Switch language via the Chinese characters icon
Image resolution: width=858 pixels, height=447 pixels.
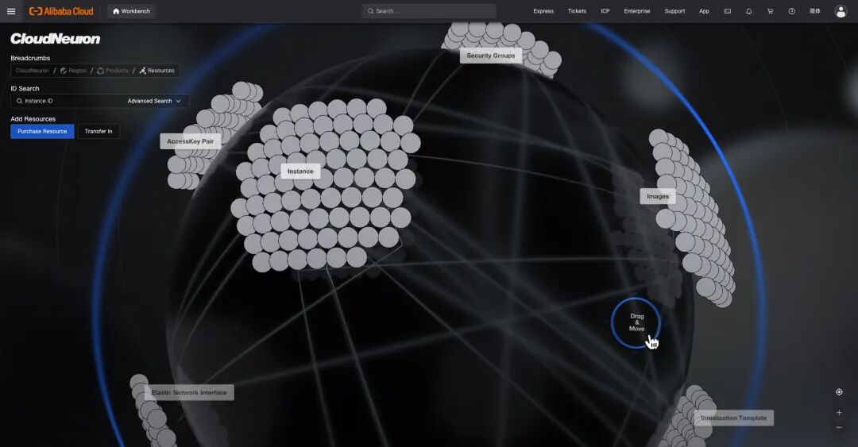point(815,11)
